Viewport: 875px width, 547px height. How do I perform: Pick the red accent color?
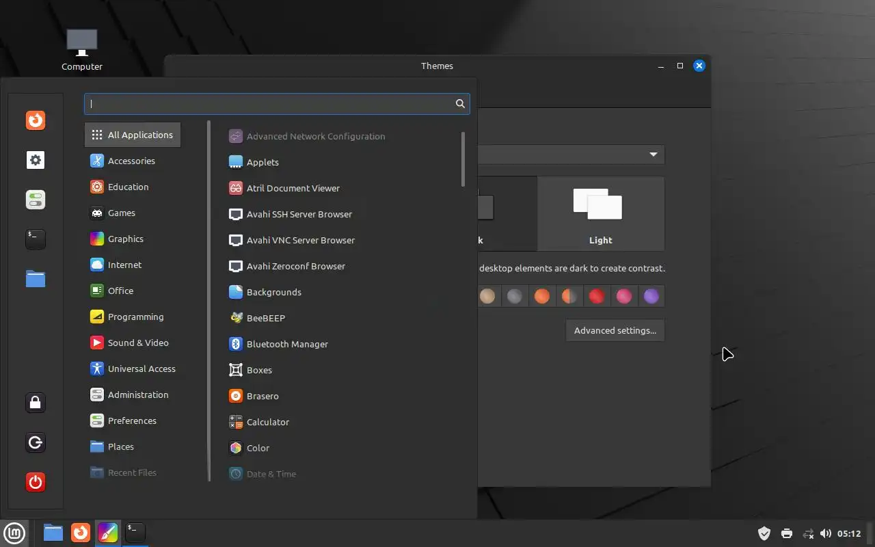(597, 296)
